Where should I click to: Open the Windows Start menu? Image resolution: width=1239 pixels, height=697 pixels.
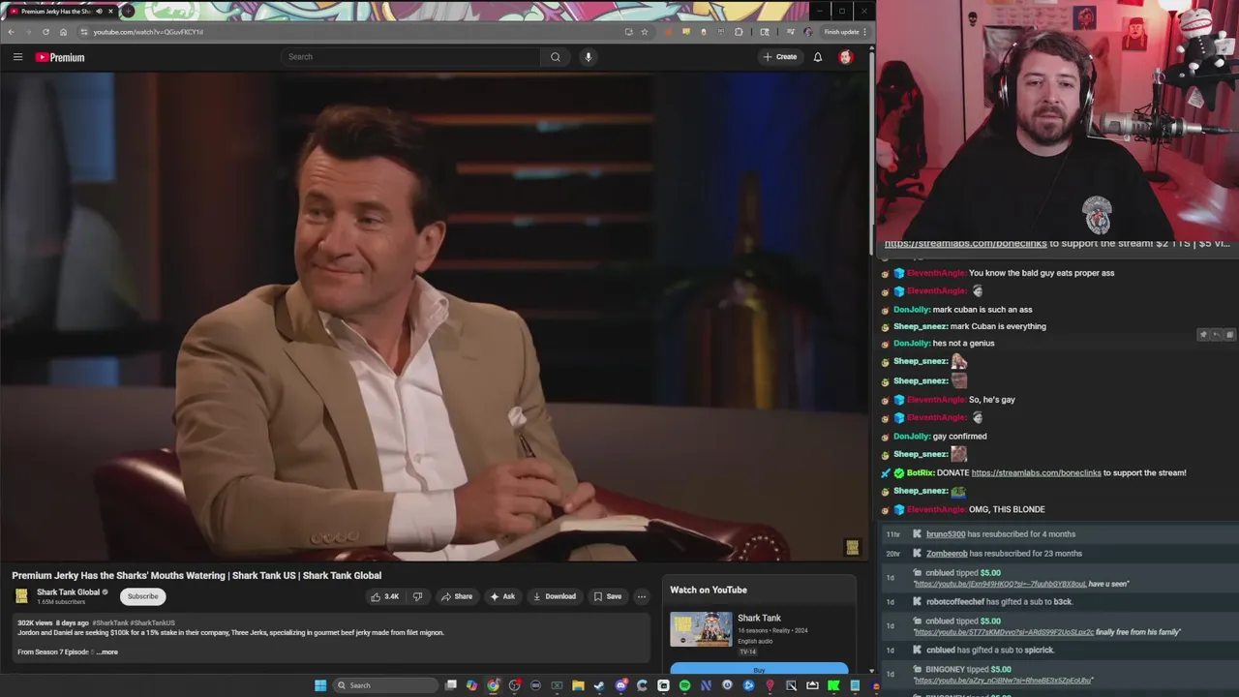coord(320,685)
